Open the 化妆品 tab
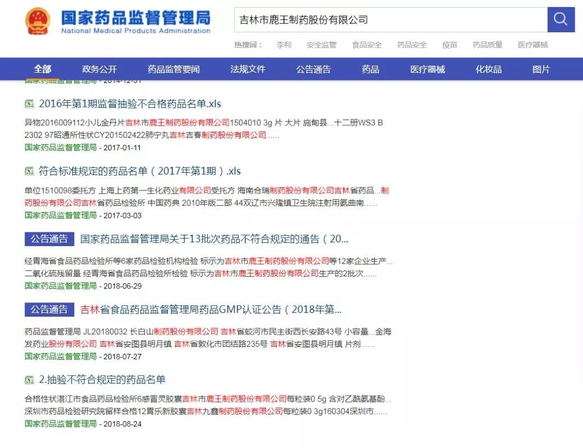Viewport: 583px width, 448px height. [488, 69]
